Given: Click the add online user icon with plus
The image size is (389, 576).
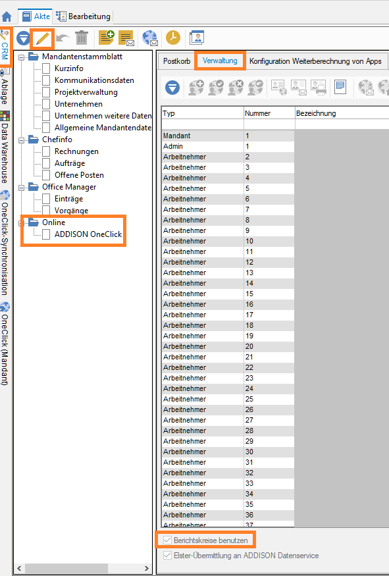Looking at the screenshot, I should tap(196, 88).
